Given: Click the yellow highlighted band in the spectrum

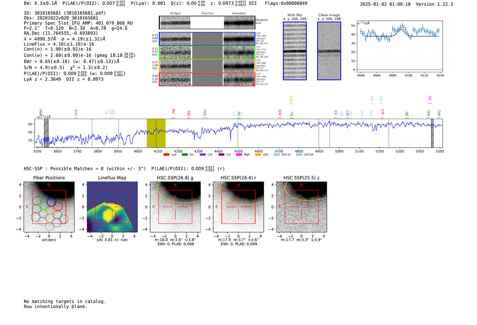Looking at the screenshot, I should point(156,133).
